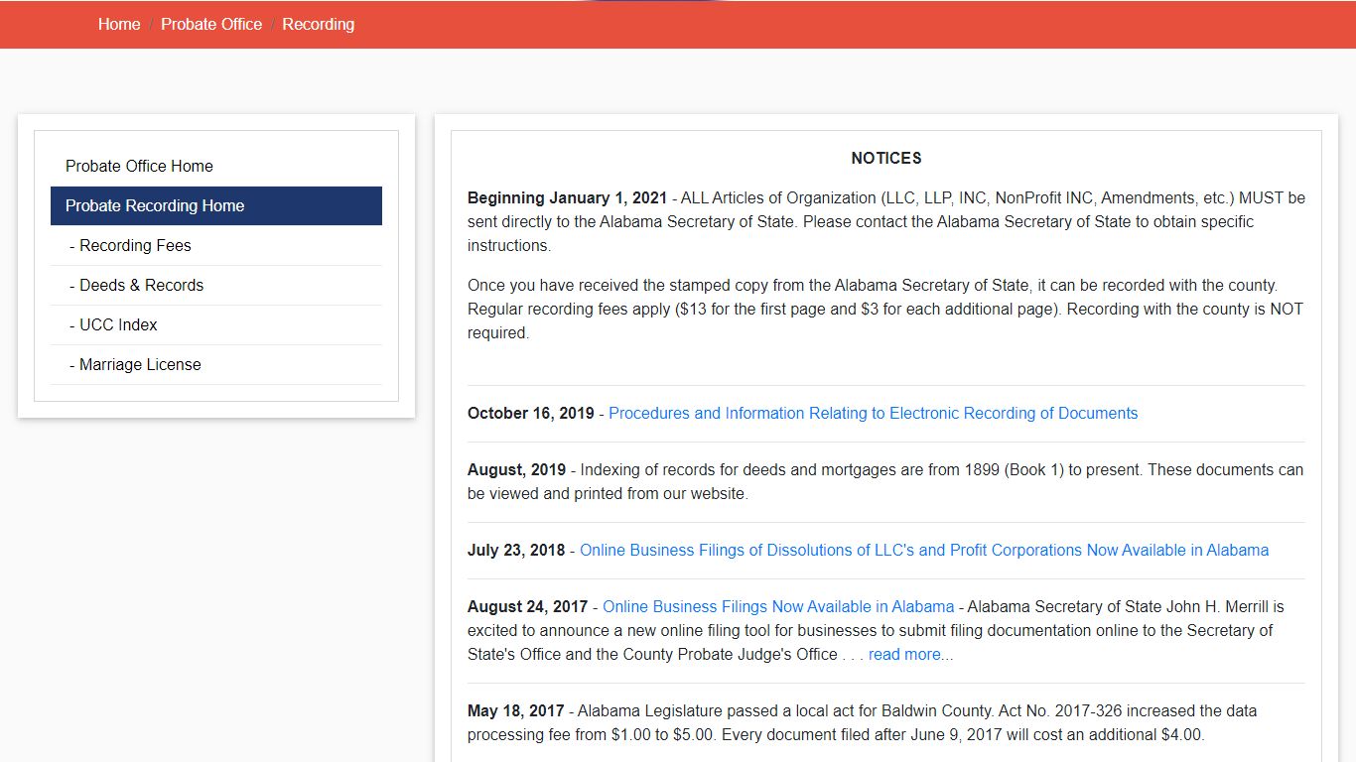
Task: Click the August, 2019 date text
Action: (x=517, y=469)
